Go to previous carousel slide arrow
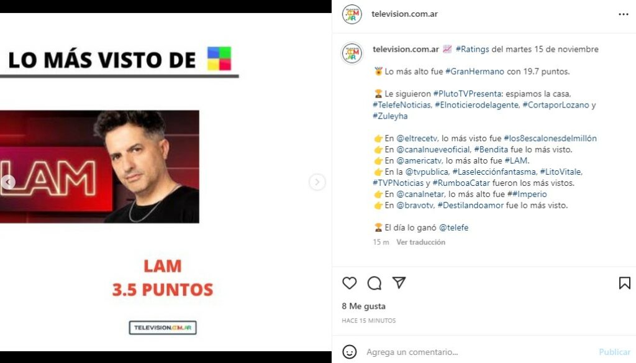Image resolution: width=636 pixels, height=363 pixels. click(7, 182)
